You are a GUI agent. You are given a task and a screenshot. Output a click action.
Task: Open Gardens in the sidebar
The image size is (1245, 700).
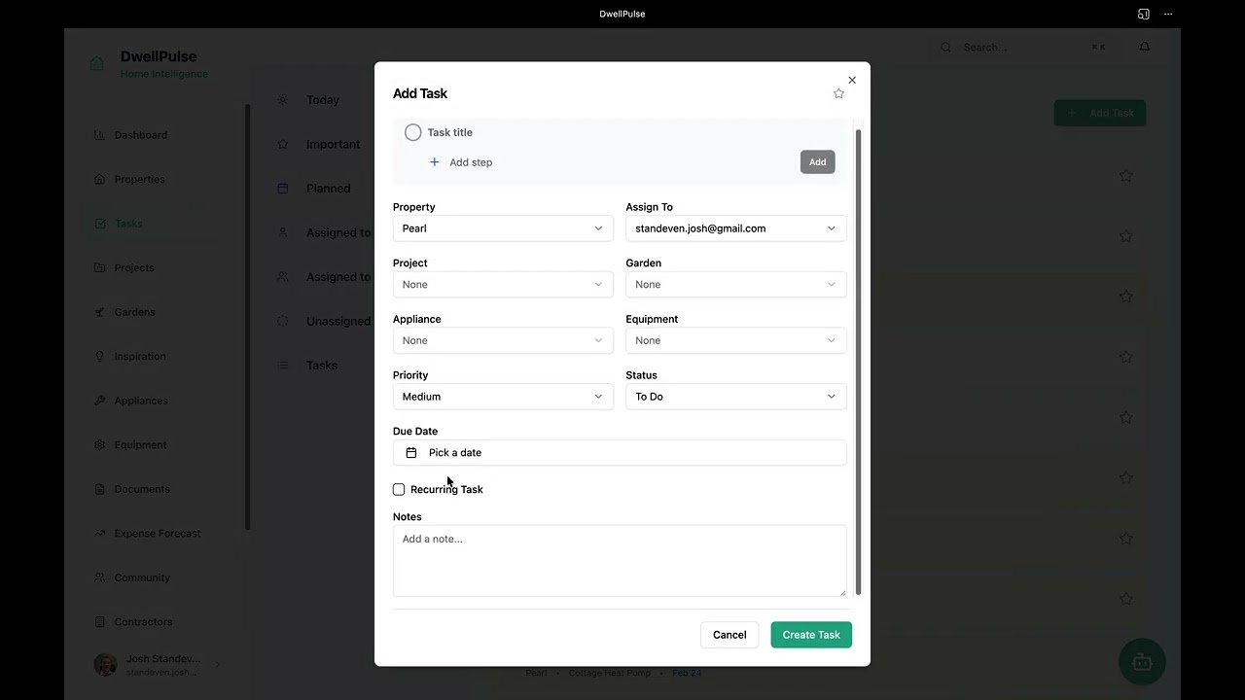pyautogui.click(x=134, y=312)
